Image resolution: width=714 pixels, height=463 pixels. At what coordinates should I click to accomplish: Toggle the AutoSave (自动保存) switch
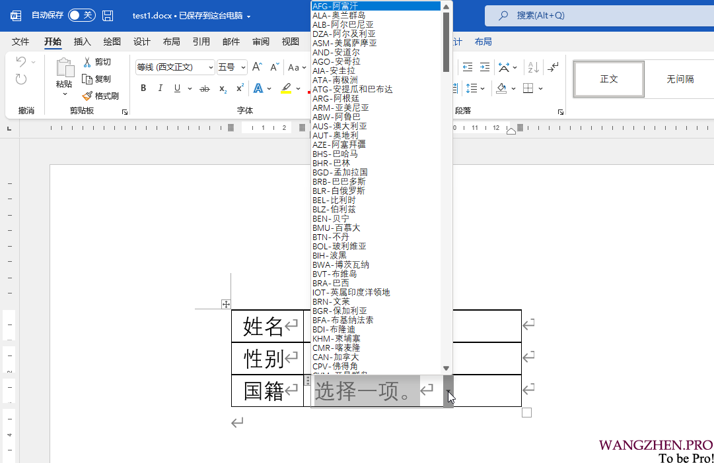(81, 15)
